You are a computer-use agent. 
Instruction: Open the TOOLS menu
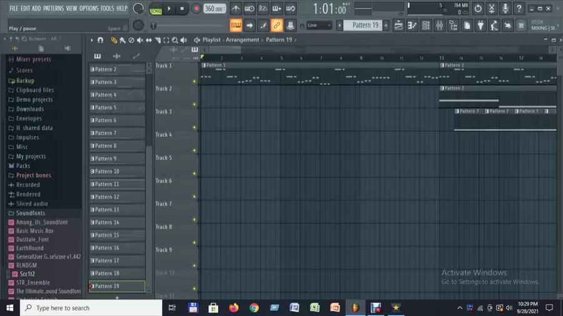107,8
